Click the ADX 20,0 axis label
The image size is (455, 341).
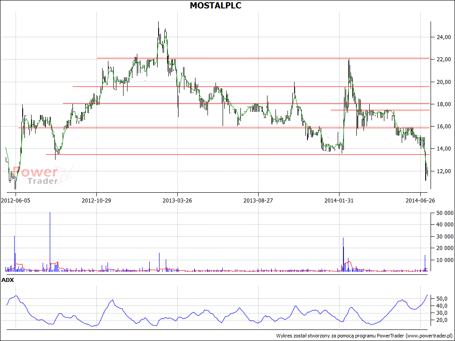442,320
